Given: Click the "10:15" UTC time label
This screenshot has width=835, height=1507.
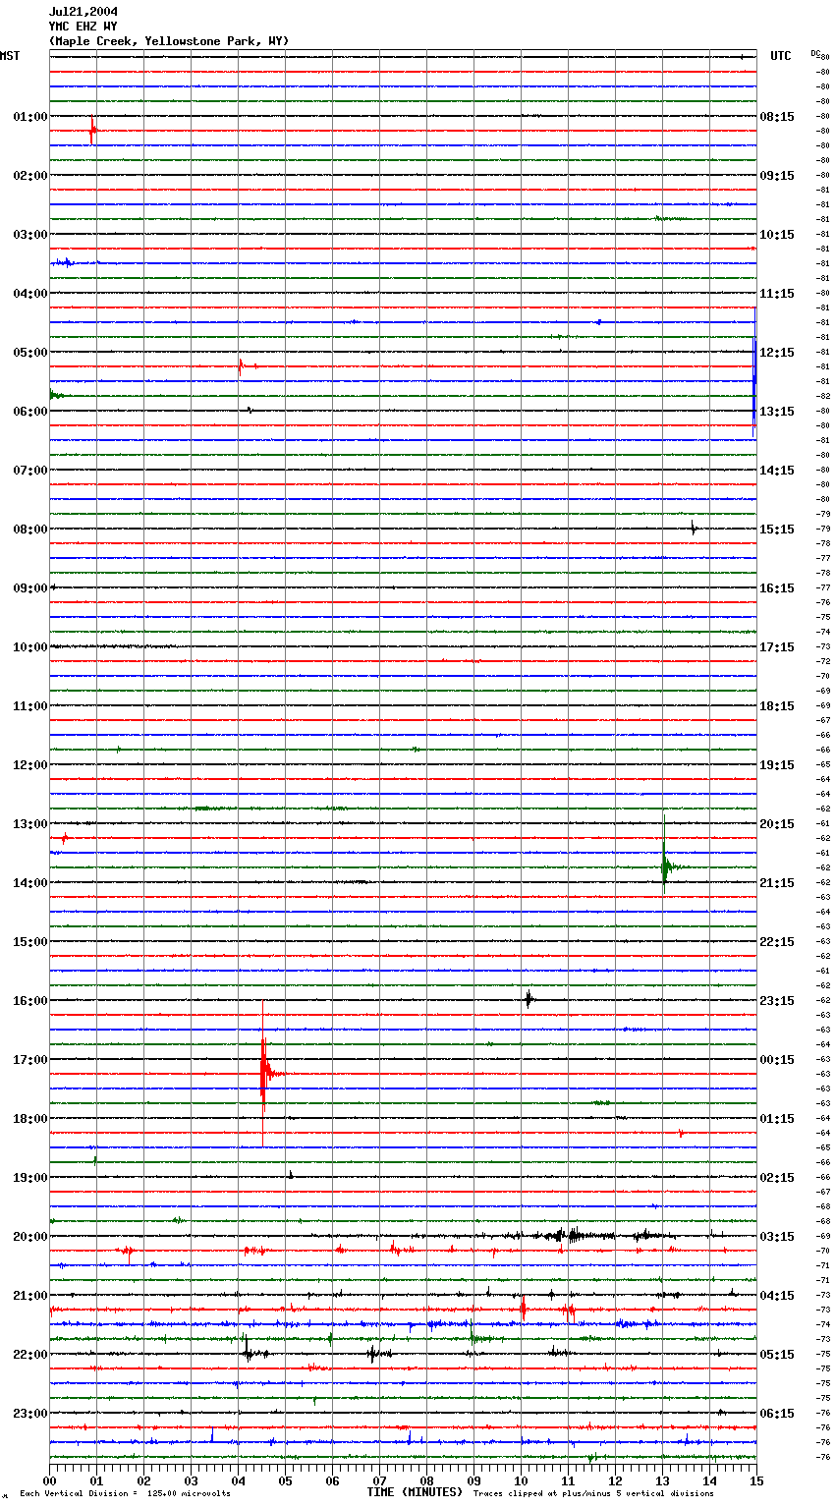Looking at the screenshot, I should (777, 235).
